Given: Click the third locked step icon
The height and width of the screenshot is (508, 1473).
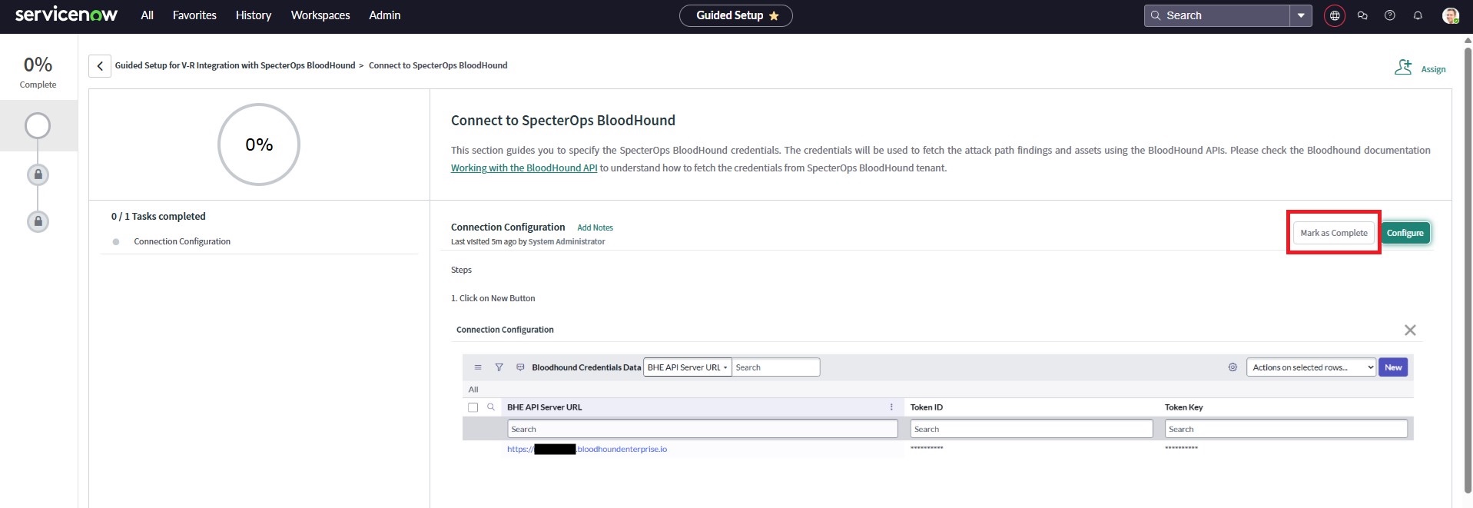Looking at the screenshot, I should point(38,221).
